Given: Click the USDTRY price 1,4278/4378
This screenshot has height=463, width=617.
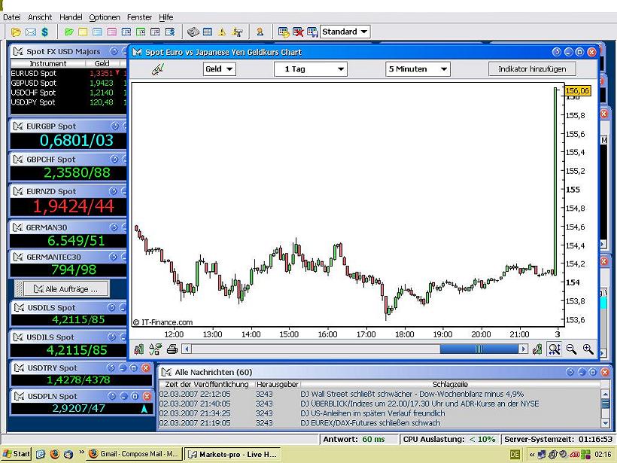Looking at the screenshot, I should click(78, 380).
